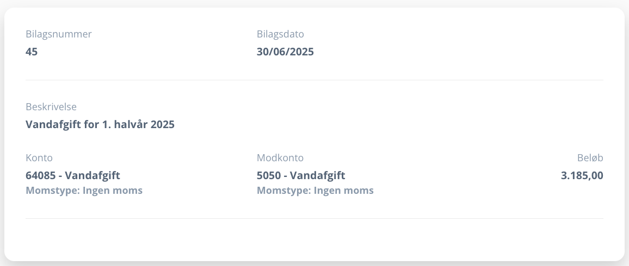Screen dimensions: 629x266
Task: Click the divider line below the Momstype rows
Action: pos(314,218)
